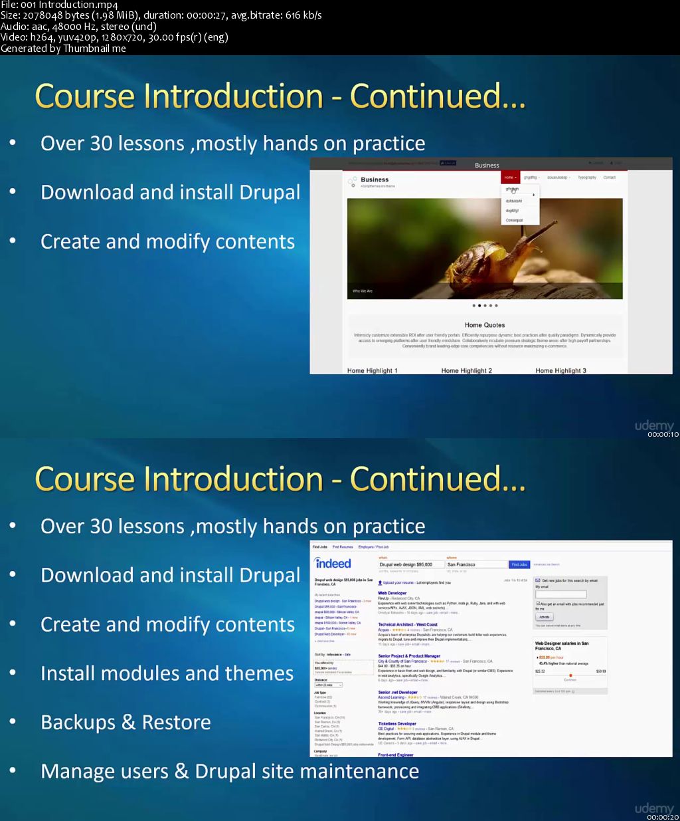The height and width of the screenshot is (821, 680).
Task: Select the last slideshow pagination dot
Action: click(496, 306)
